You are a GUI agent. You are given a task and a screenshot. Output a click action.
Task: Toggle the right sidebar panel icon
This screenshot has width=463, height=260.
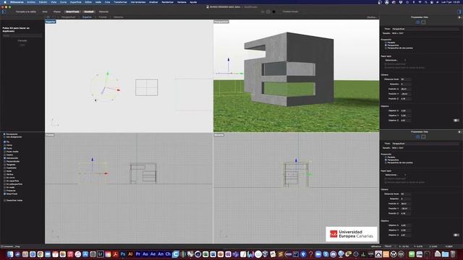[x=459, y=12]
